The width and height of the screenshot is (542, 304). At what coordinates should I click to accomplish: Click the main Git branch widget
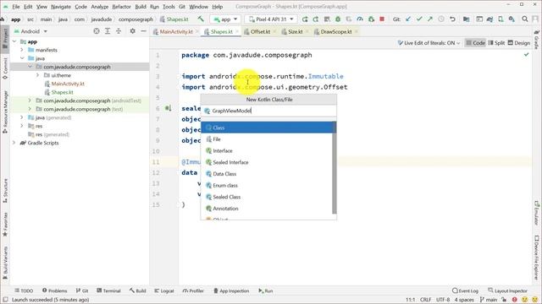coord(489,300)
